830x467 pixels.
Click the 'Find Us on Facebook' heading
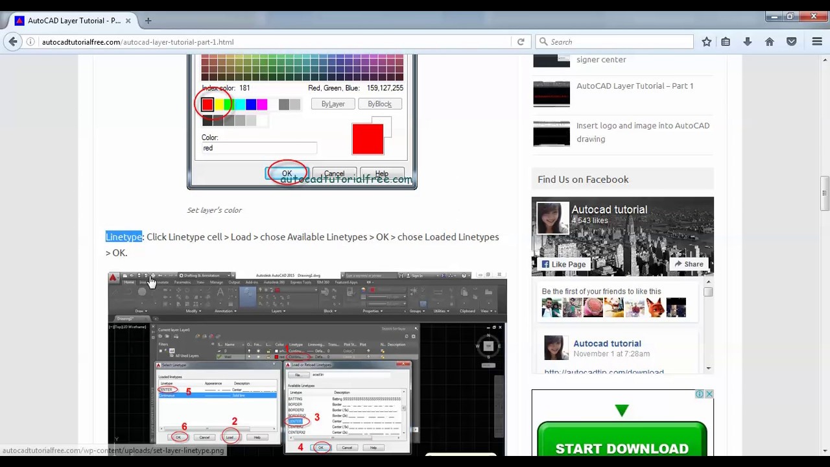click(x=583, y=179)
